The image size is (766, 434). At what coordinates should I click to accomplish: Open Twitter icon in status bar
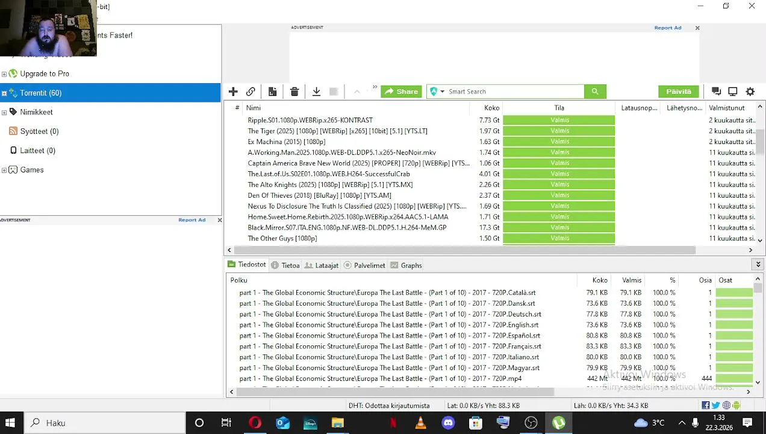(716, 406)
